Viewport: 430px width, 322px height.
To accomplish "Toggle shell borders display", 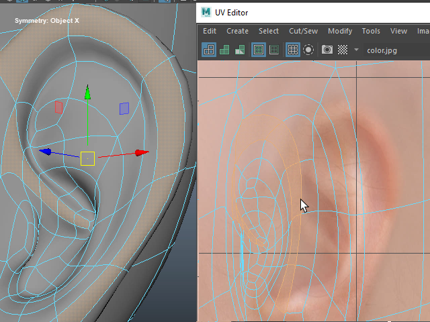I will [274, 50].
